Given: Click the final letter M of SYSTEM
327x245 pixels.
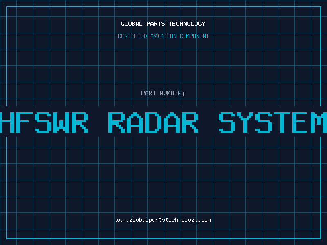Looking at the screenshot, I should (x=319, y=122).
